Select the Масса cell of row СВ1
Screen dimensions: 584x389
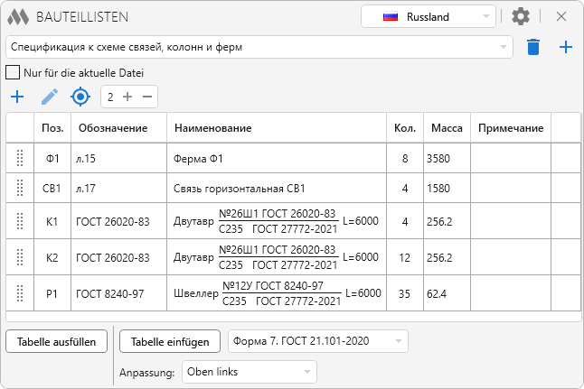coord(447,189)
